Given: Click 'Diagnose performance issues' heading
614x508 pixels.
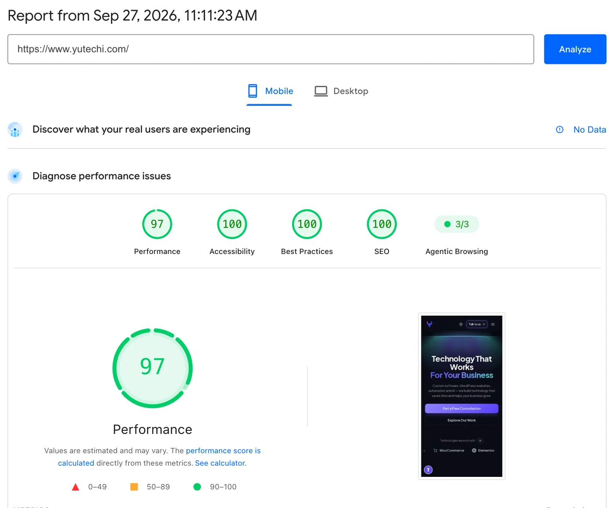Looking at the screenshot, I should pyautogui.click(x=102, y=176).
